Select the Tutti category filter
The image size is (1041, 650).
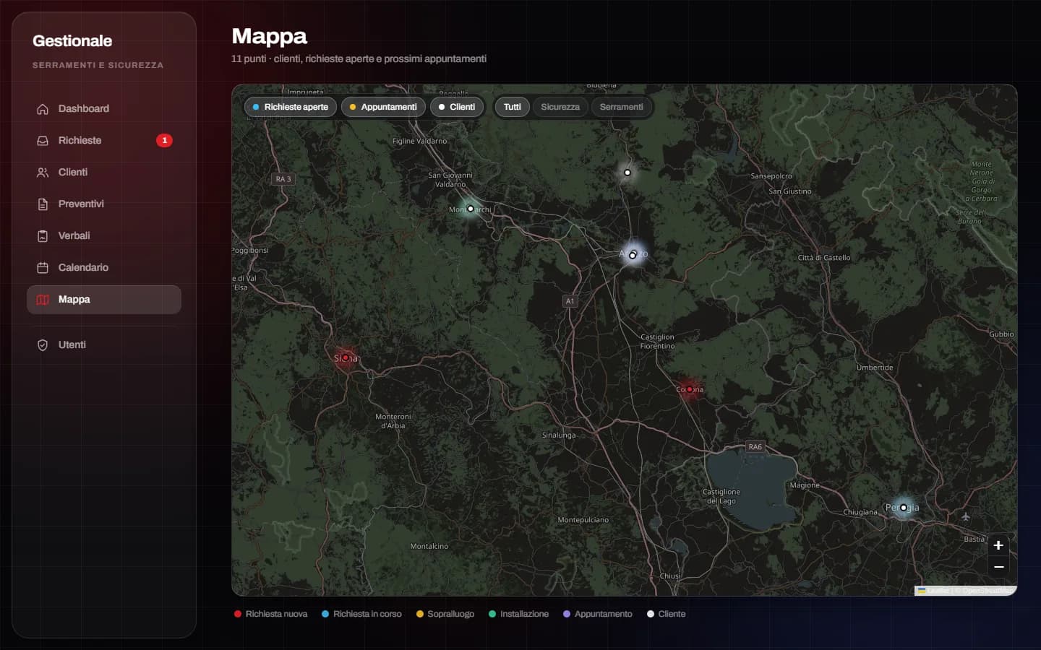pos(512,107)
